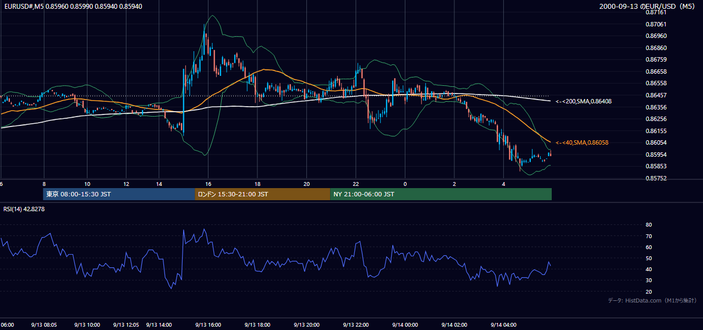This screenshot has height=330, width=703.
Task: Click hour label 14 under the price chart
Action: tap(159, 184)
